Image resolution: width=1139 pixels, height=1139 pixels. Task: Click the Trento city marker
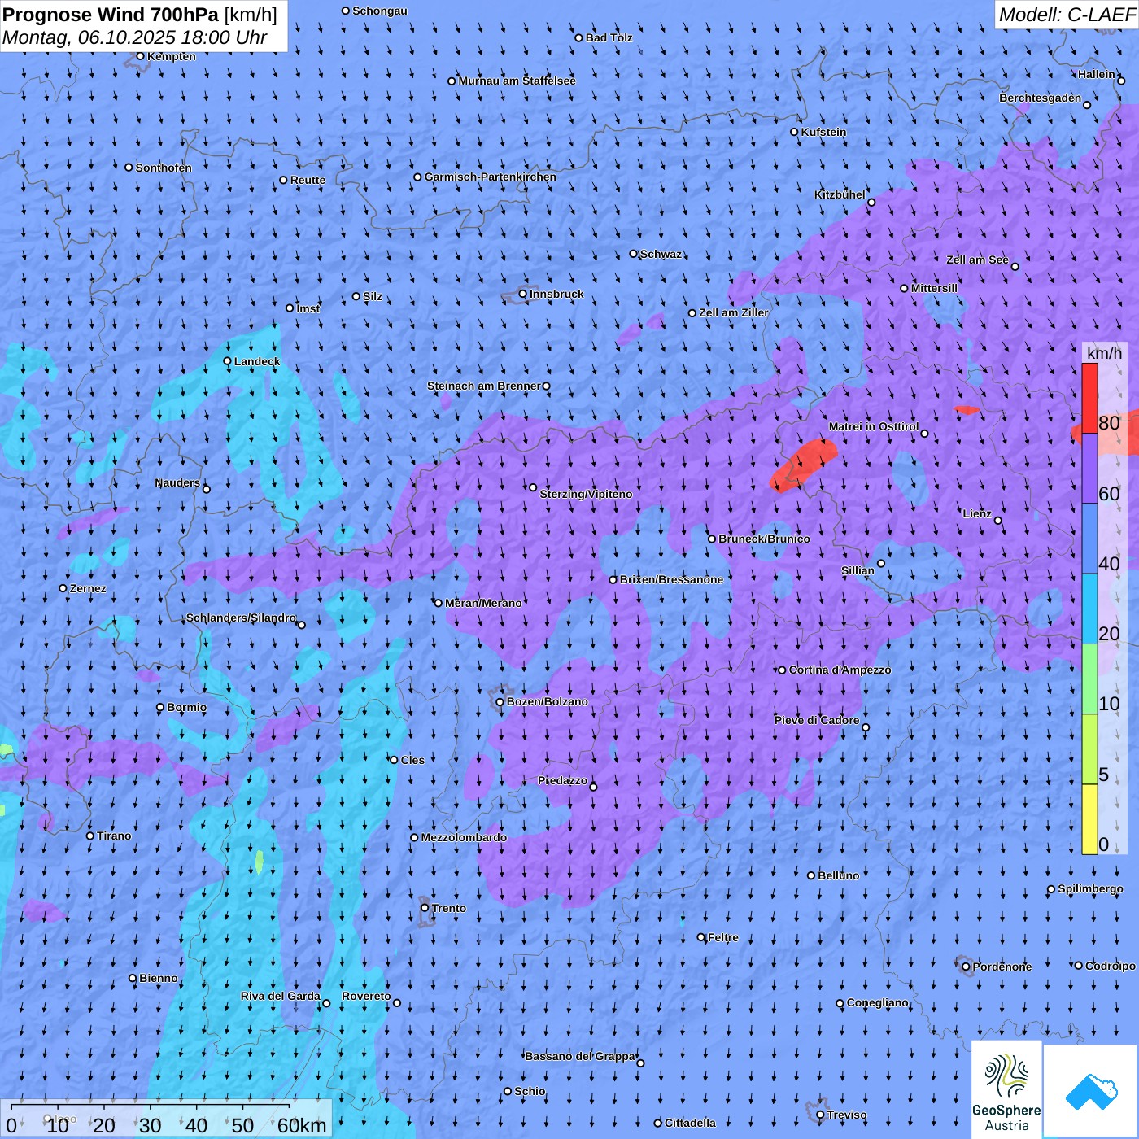click(x=425, y=908)
